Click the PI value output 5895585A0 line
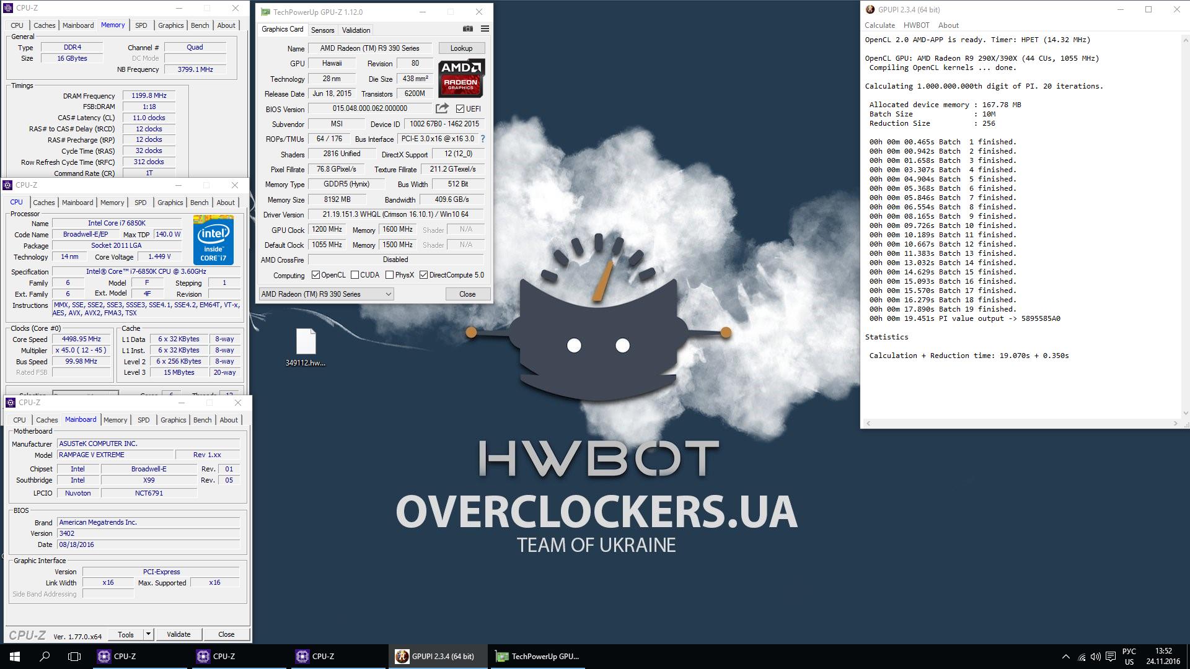This screenshot has height=669, width=1190. coord(964,318)
